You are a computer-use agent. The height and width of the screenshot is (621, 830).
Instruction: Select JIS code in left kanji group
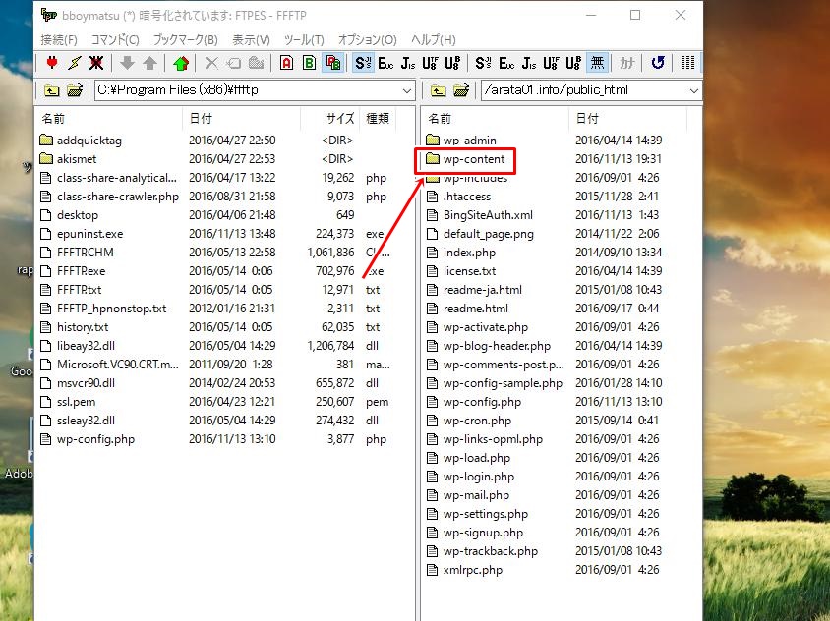point(408,63)
